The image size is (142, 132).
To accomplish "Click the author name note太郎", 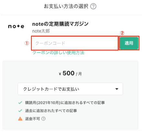I will click(x=41, y=31).
